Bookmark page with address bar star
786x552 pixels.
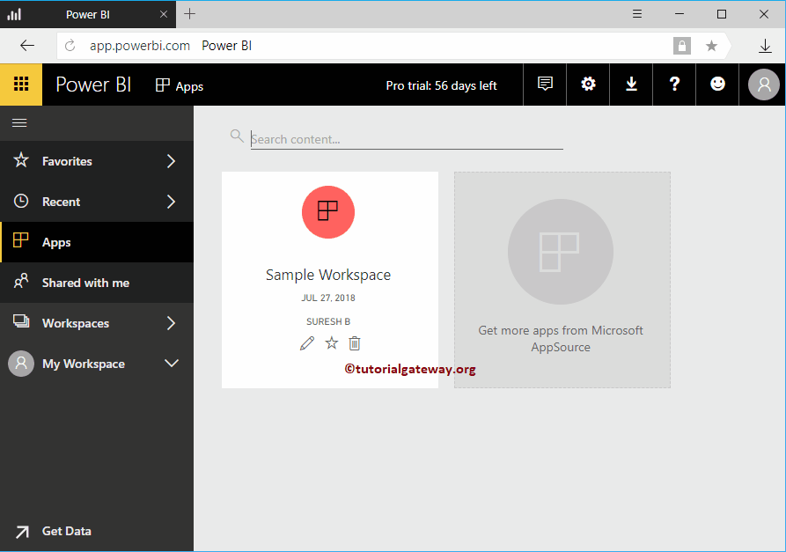click(711, 46)
